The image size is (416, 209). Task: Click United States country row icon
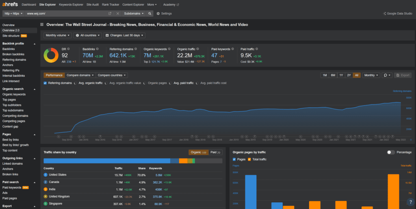click(45, 175)
